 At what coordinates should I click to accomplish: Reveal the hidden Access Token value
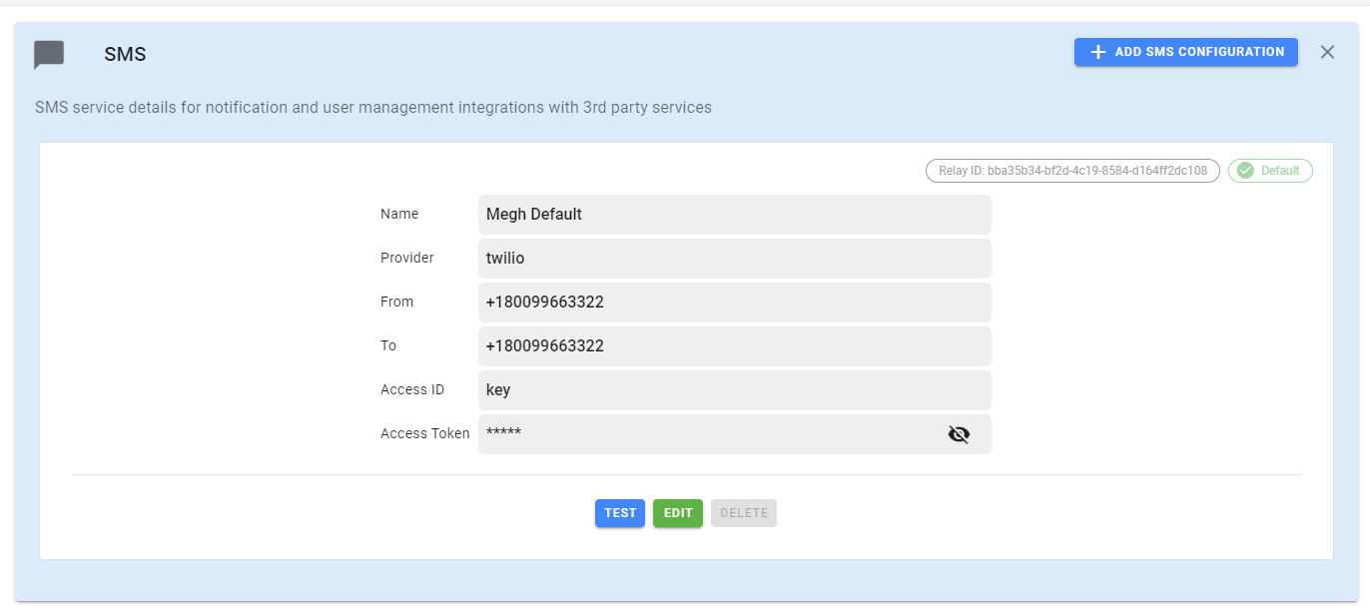tap(959, 434)
